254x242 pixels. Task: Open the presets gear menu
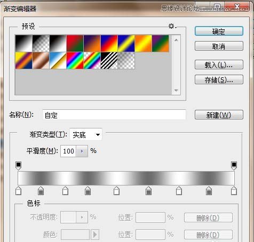pyautogui.click(x=172, y=26)
